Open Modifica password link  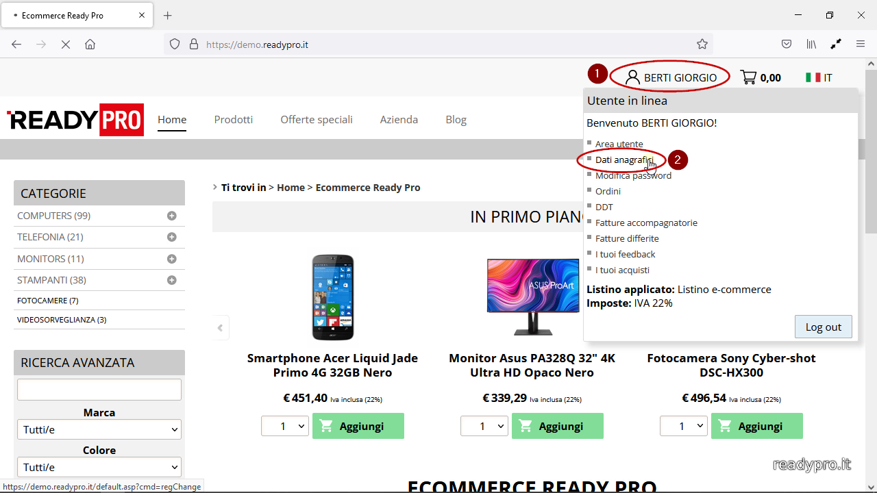633,175
